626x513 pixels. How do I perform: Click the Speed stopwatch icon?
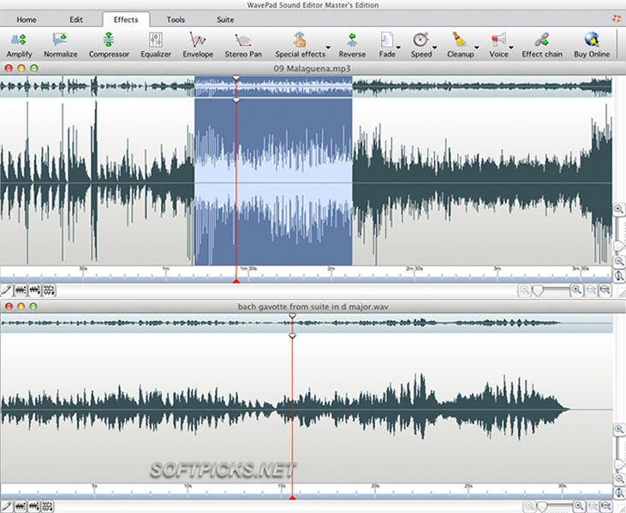[x=420, y=40]
